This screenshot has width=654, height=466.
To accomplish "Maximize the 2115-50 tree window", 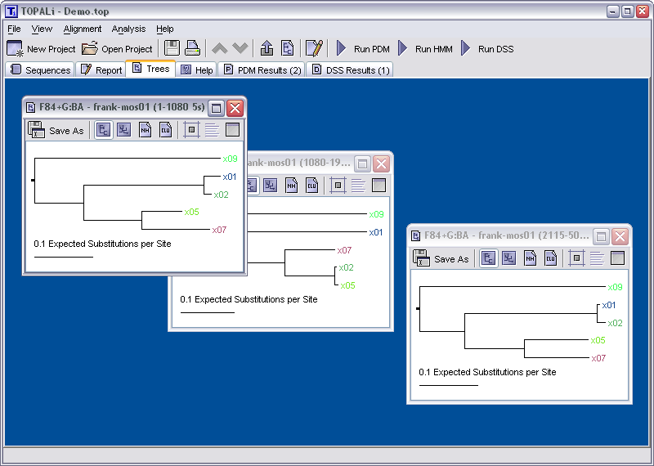I will (601, 236).
